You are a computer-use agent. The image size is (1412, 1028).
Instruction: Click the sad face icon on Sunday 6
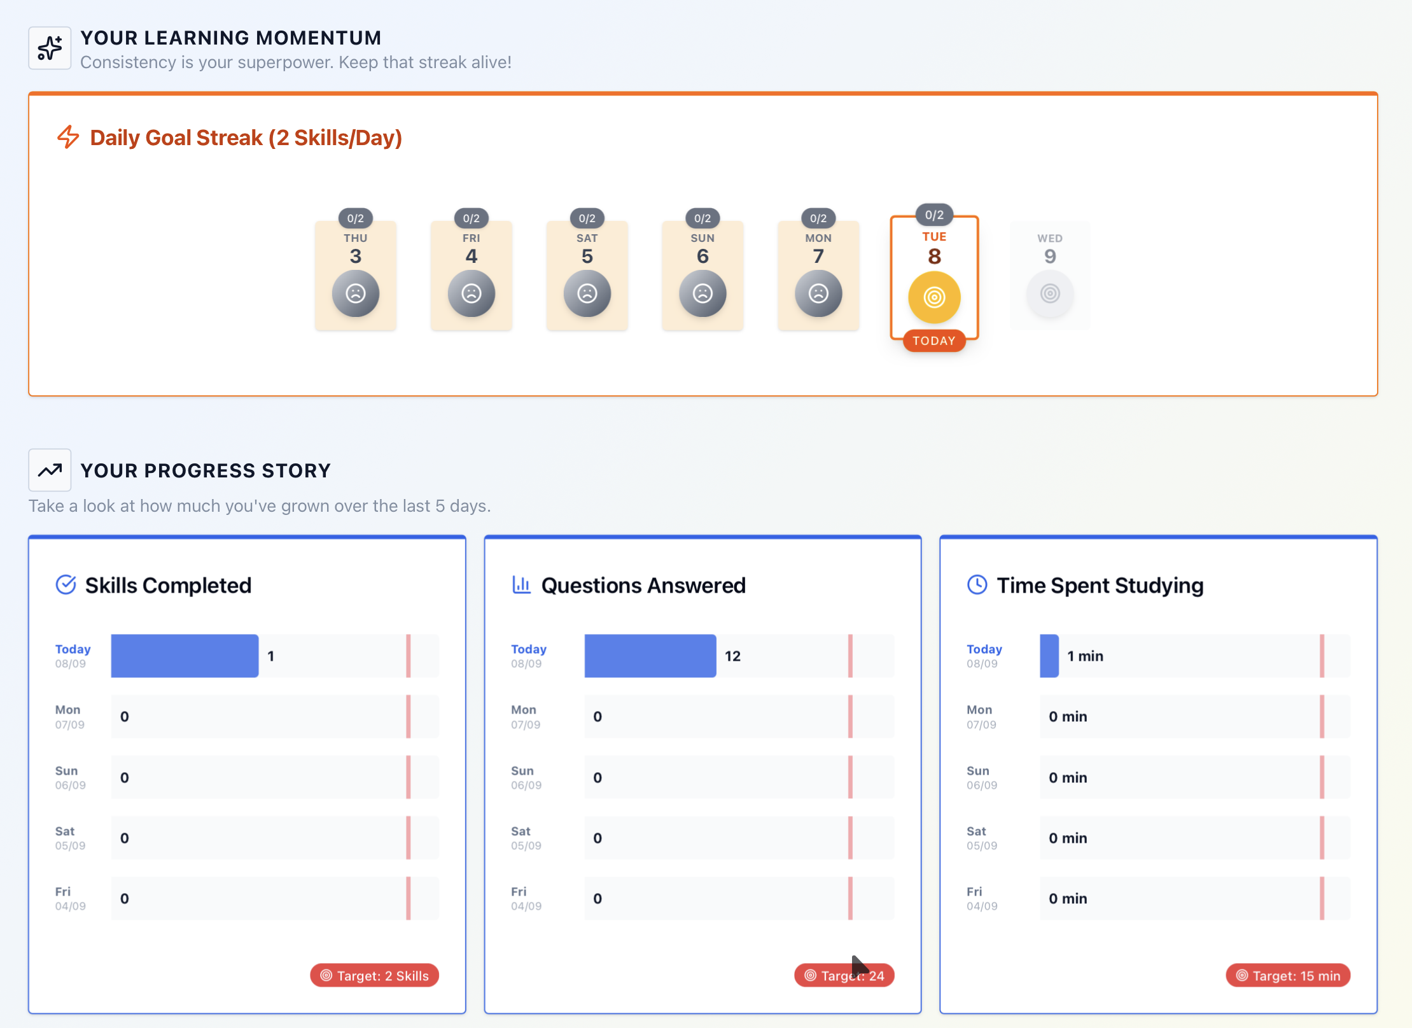tap(703, 293)
